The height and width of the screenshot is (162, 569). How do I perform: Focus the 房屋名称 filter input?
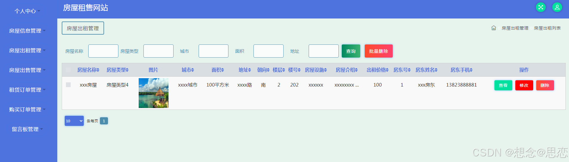pos(103,51)
